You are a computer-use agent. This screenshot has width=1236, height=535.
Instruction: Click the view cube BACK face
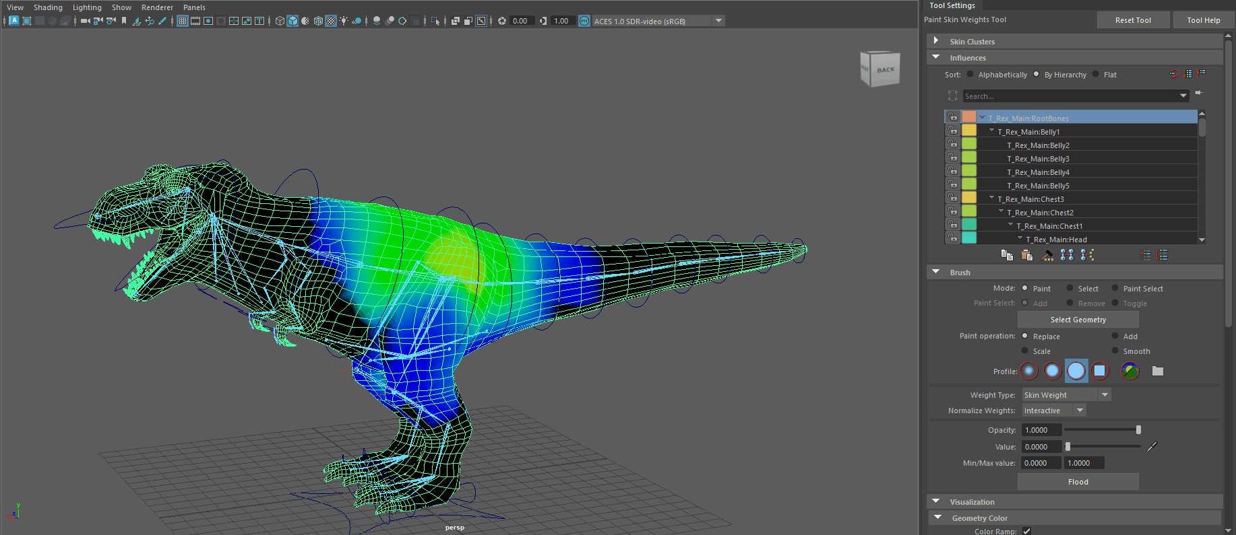point(886,69)
